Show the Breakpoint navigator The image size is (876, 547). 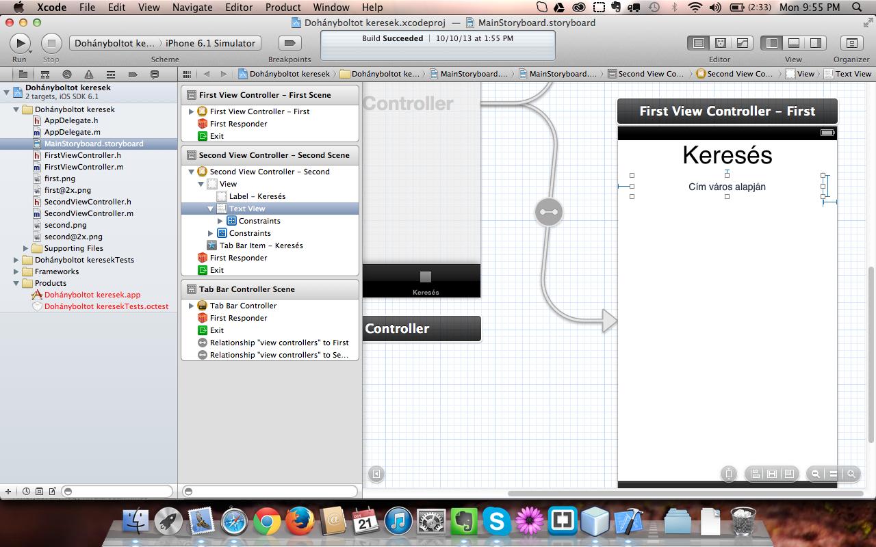[133, 74]
